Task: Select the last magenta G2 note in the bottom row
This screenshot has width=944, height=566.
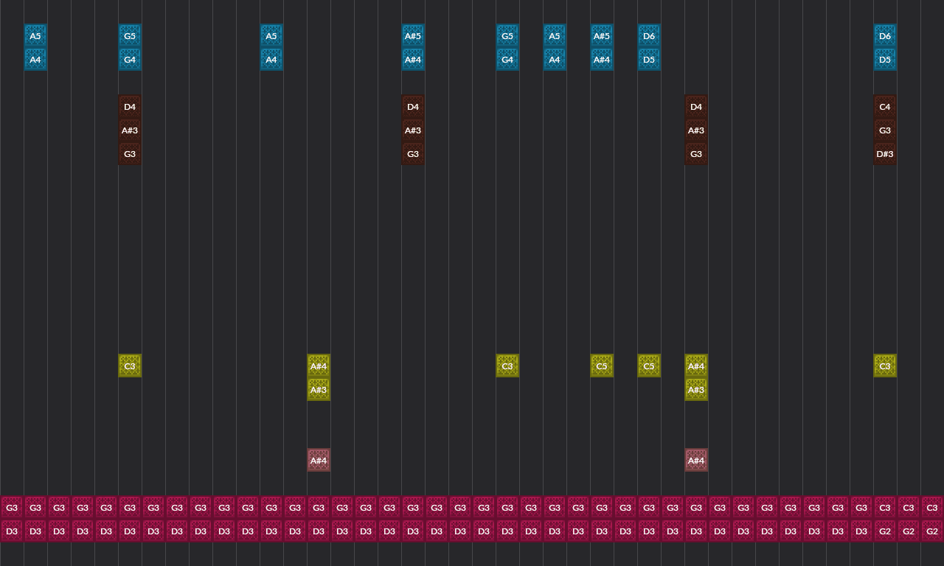Action: pos(932,531)
